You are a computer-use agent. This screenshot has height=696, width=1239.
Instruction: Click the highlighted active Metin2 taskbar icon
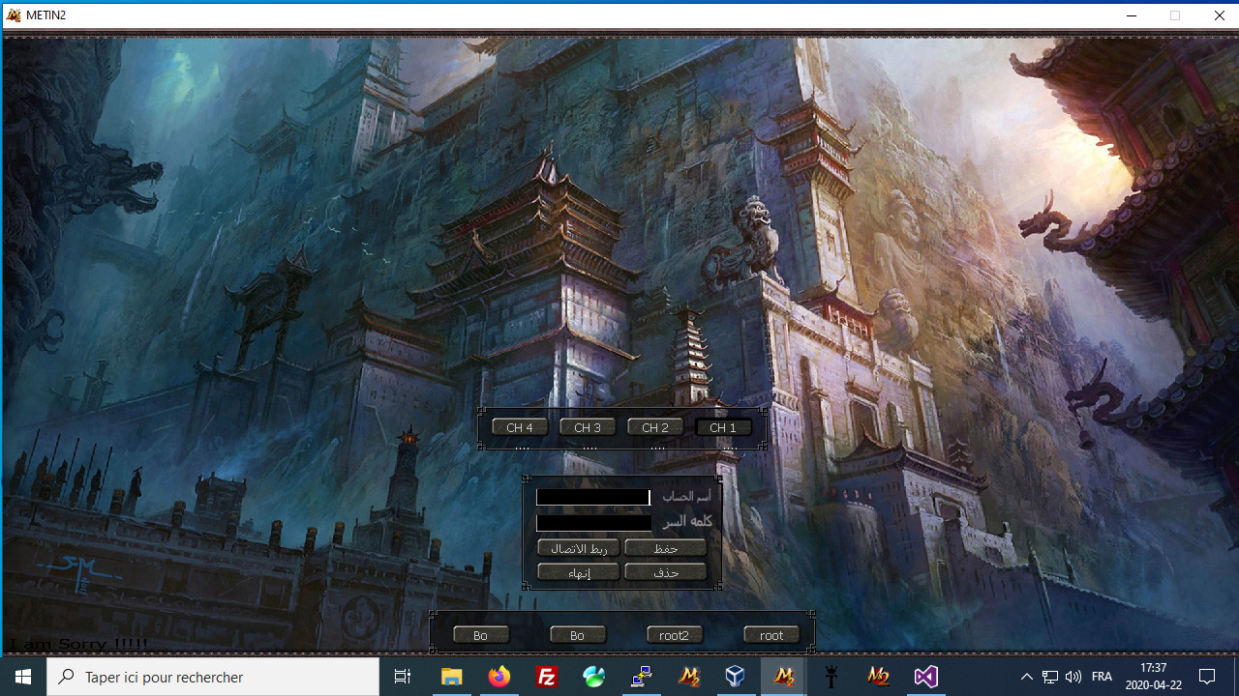click(783, 677)
